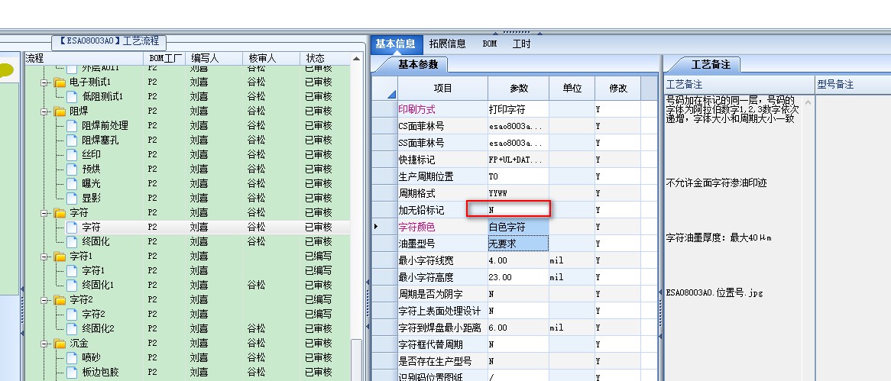Click the 板边包胶 document icon

[72, 372]
